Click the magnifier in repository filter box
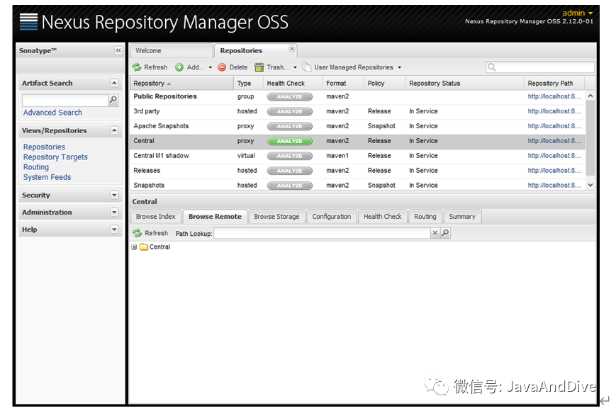 (491, 67)
